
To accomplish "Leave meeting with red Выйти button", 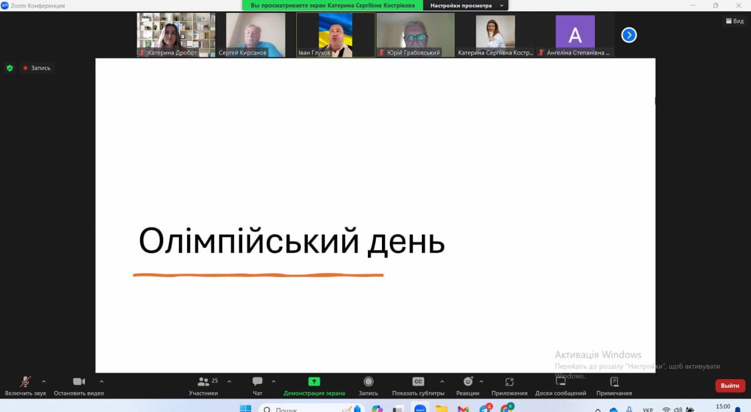I will [730, 386].
